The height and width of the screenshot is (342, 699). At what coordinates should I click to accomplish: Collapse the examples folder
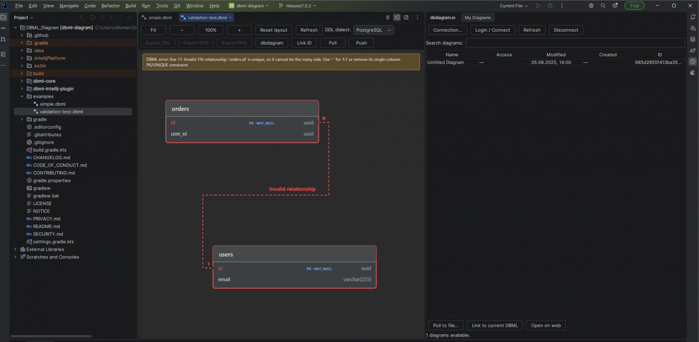[x=22, y=97]
